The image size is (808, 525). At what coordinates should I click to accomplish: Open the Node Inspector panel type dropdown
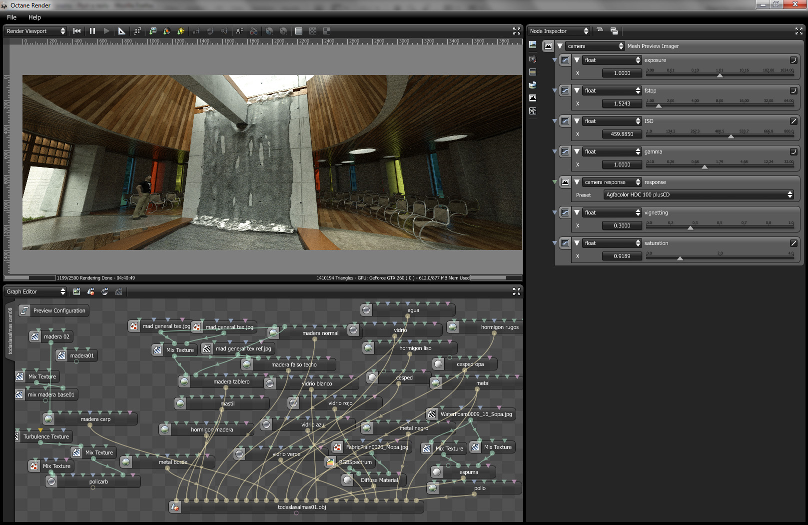559,31
